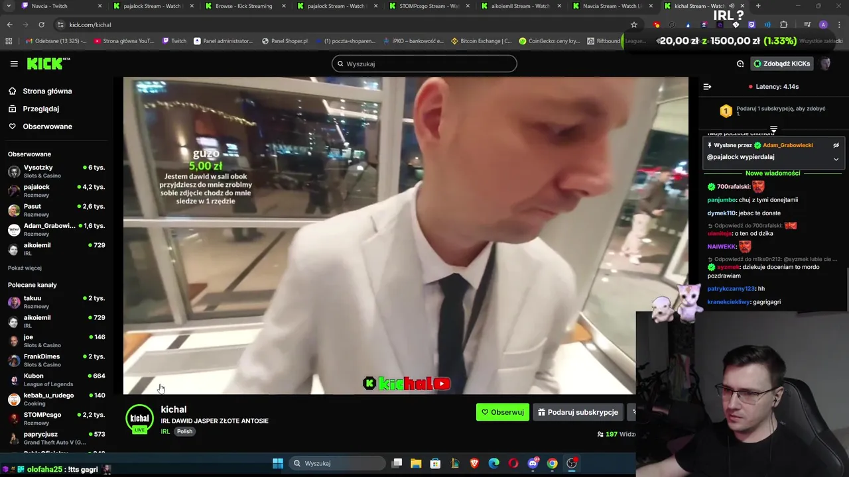Image resolution: width=849 pixels, height=477 pixels.
Task: Click chat username patrykczarny123
Action: click(731, 289)
